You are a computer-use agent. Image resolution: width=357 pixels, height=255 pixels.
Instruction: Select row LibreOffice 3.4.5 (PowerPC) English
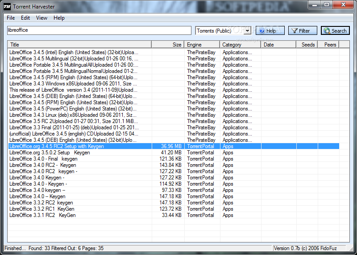[x=174, y=109]
